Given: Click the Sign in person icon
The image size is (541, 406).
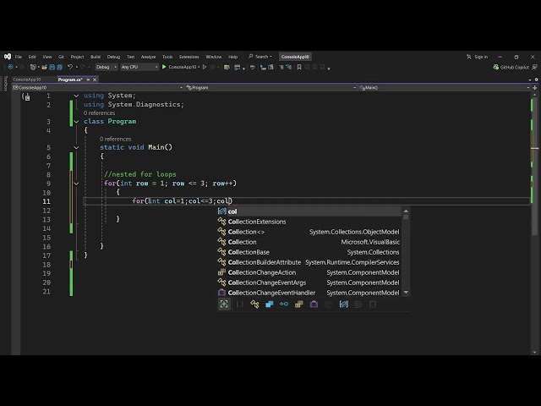Looking at the screenshot, I should pyautogui.click(x=468, y=57).
